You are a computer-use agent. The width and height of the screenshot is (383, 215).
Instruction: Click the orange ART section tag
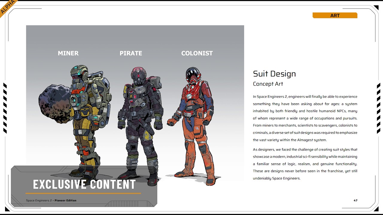pyautogui.click(x=335, y=16)
